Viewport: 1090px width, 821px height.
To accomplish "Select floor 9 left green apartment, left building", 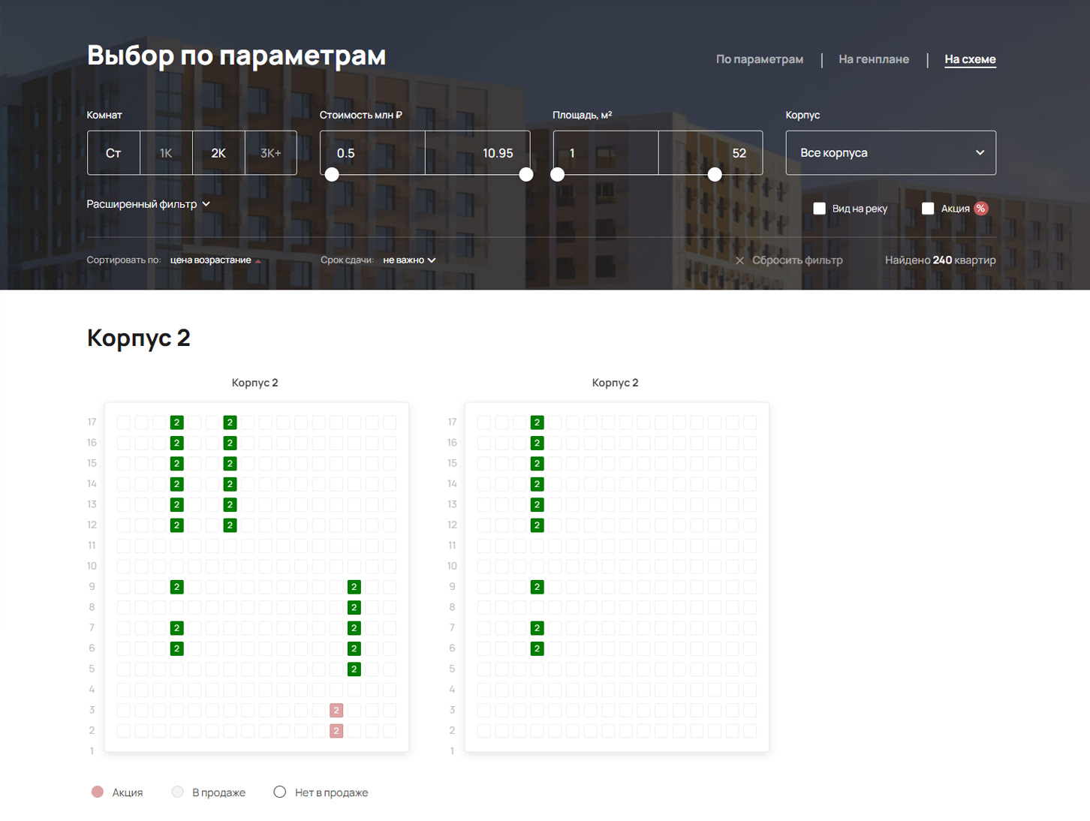I will (177, 587).
